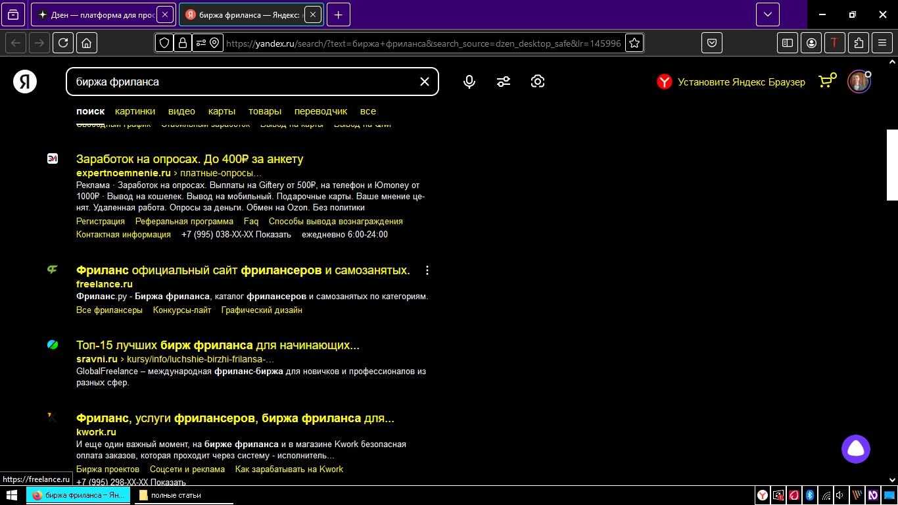The height and width of the screenshot is (505, 898).
Task: Click the yandex.ru URL address field
Action: (423, 43)
